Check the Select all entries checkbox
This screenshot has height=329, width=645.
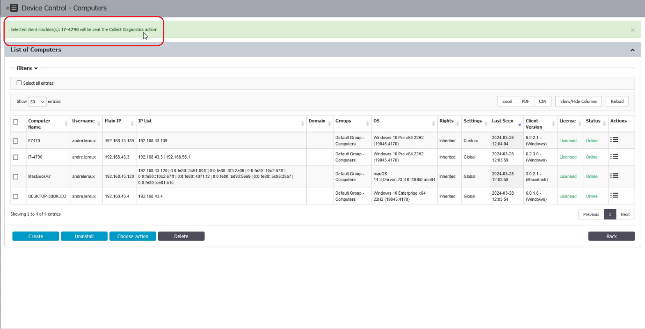[x=19, y=83]
